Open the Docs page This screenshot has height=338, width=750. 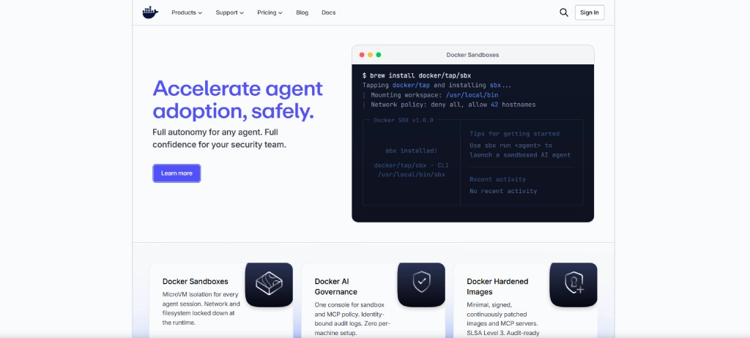pos(329,12)
